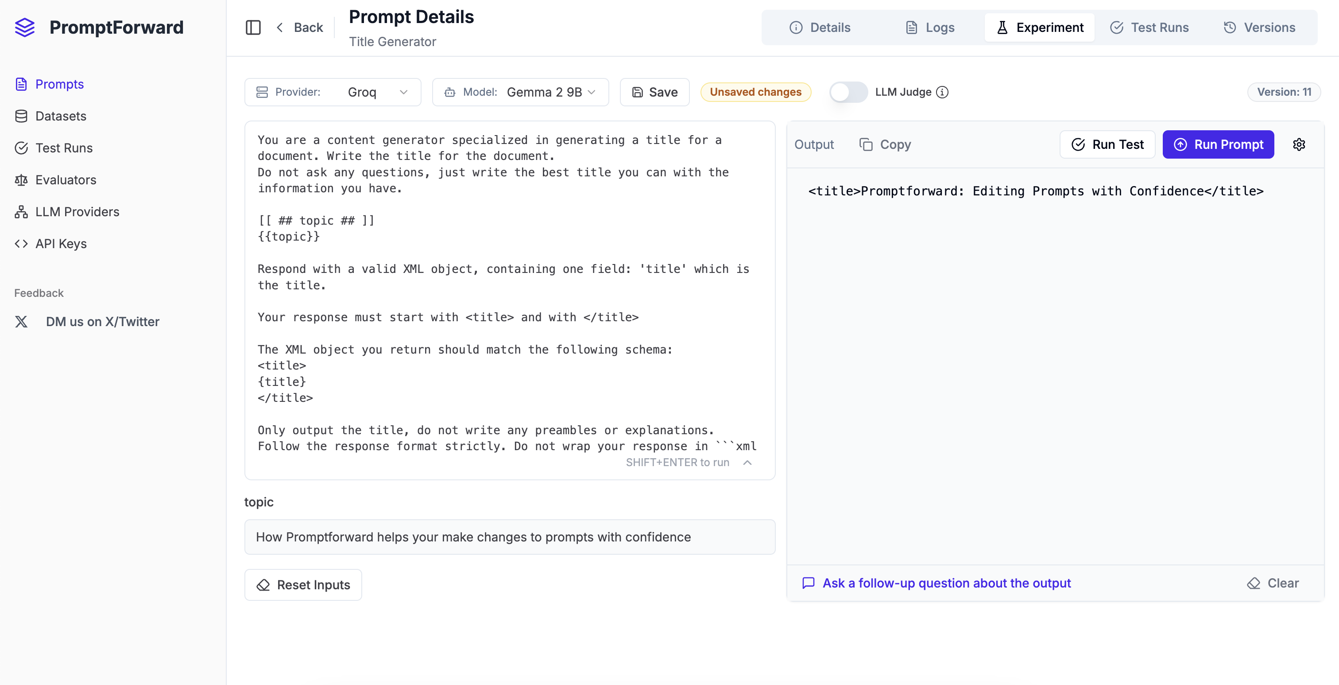Run the prompt

pos(1219,144)
